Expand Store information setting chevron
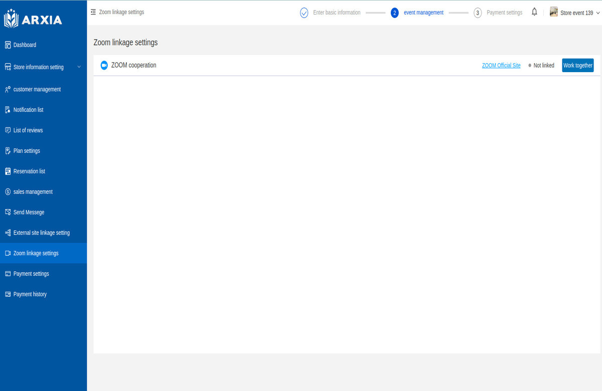 click(x=79, y=67)
